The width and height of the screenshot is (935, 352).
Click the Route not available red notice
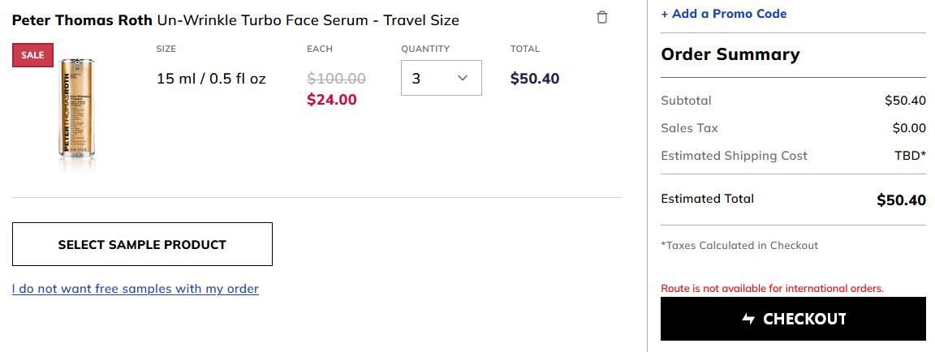coord(772,288)
